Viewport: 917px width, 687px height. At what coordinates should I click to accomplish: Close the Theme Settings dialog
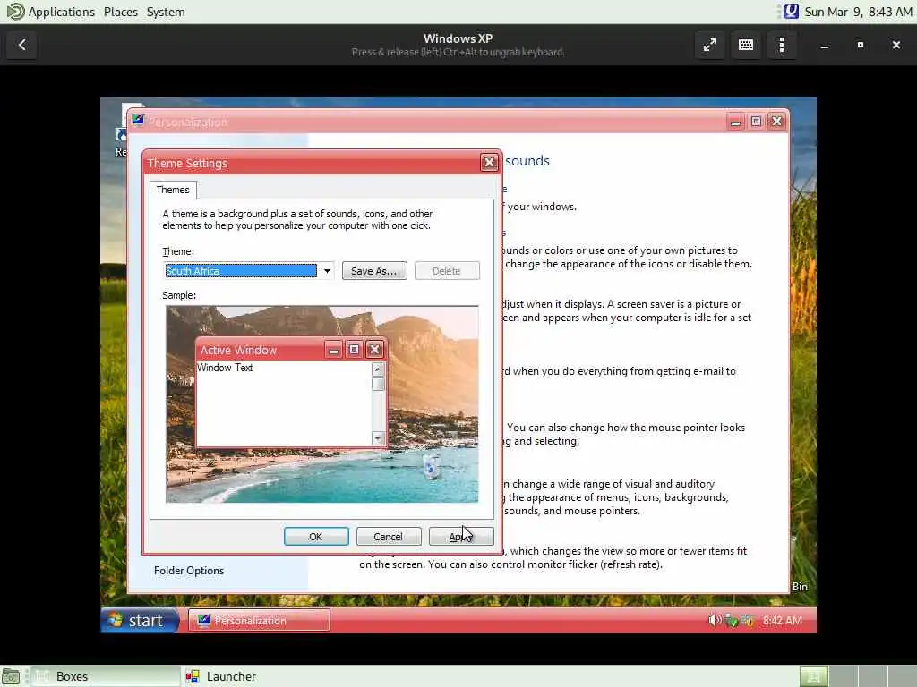pos(489,163)
